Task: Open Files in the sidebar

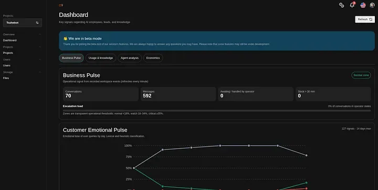Action: click(x=6, y=78)
